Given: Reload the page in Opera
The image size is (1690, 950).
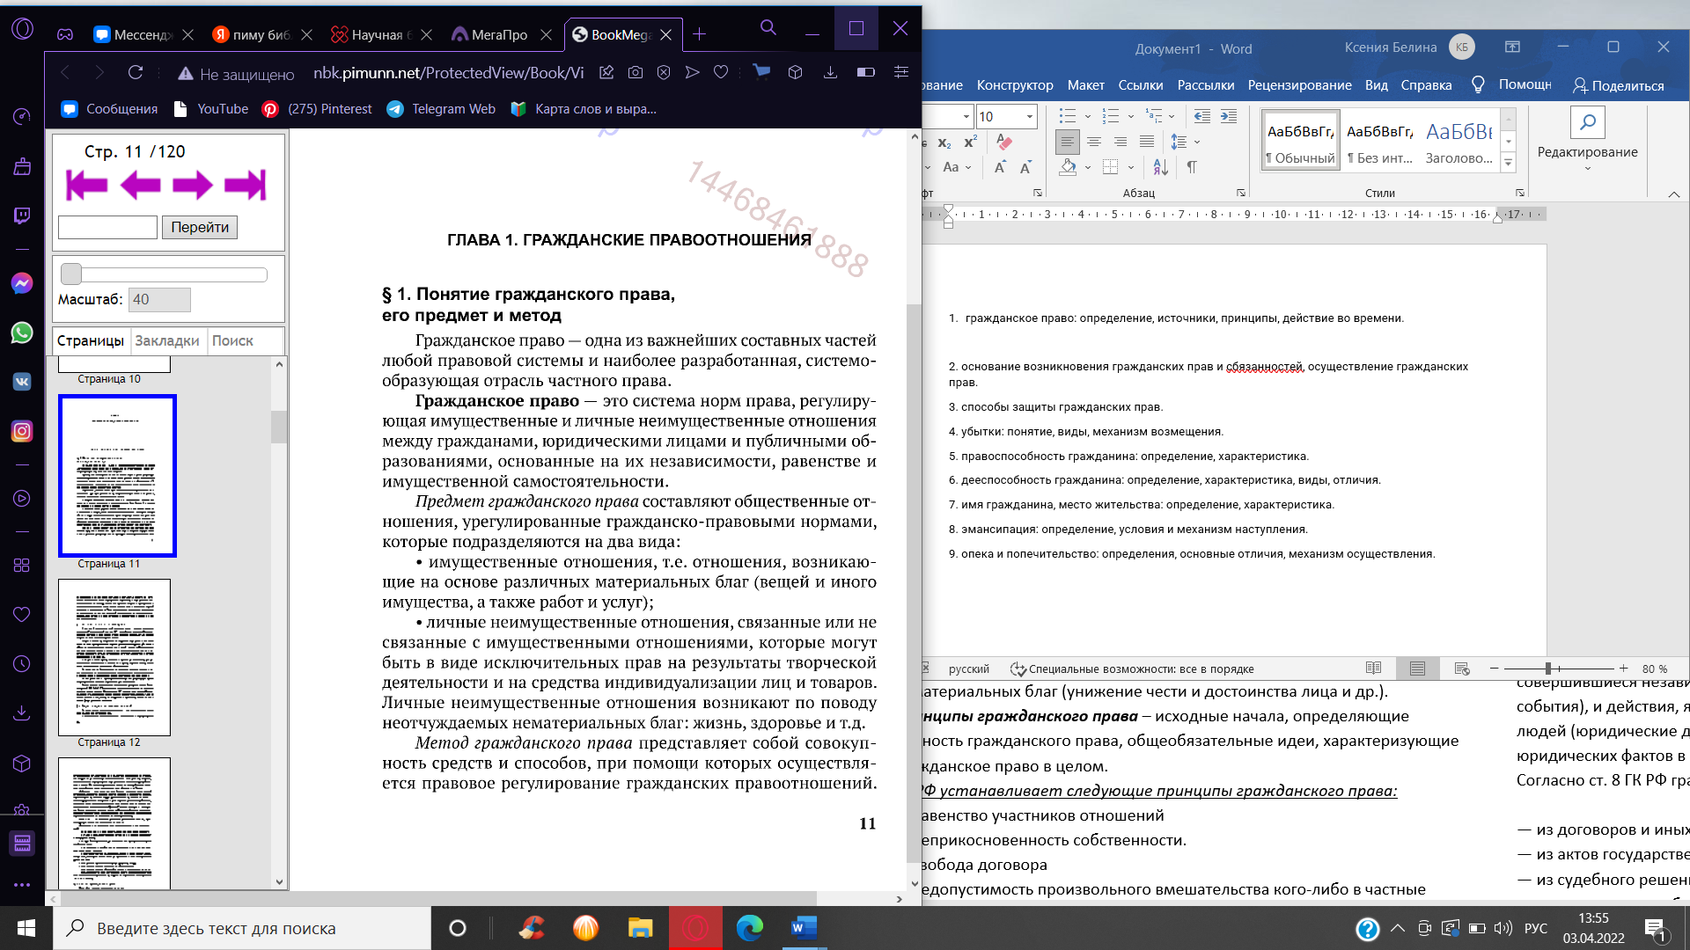Looking at the screenshot, I should (x=135, y=72).
